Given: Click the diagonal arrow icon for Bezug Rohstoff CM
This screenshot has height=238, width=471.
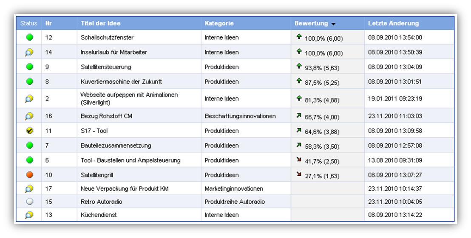Looking at the screenshot, I should [x=299, y=115].
